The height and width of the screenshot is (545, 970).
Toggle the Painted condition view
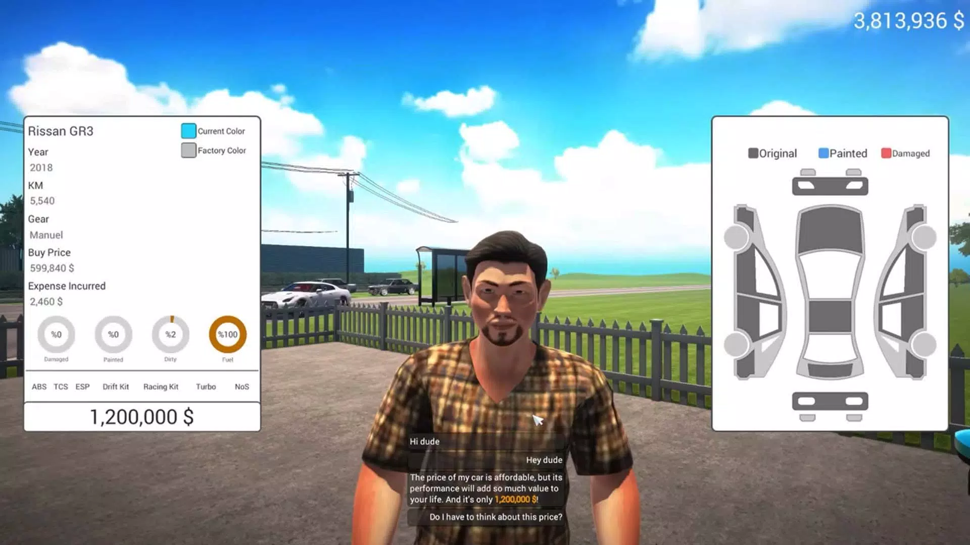[842, 153]
